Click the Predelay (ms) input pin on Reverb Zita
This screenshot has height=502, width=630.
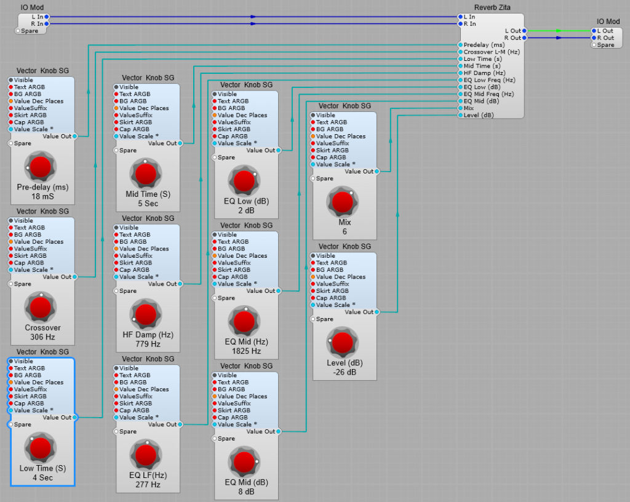(x=460, y=45)
